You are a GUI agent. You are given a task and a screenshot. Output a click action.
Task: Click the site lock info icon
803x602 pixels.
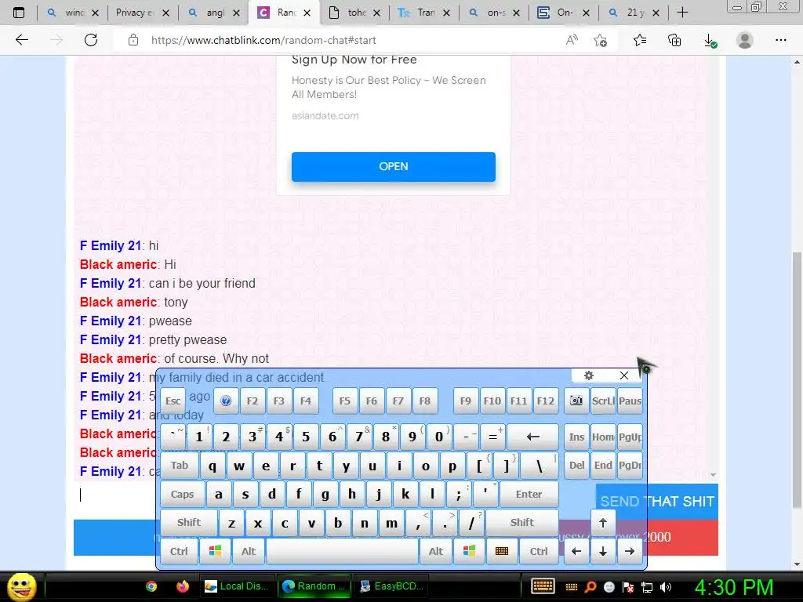point(133,40)
